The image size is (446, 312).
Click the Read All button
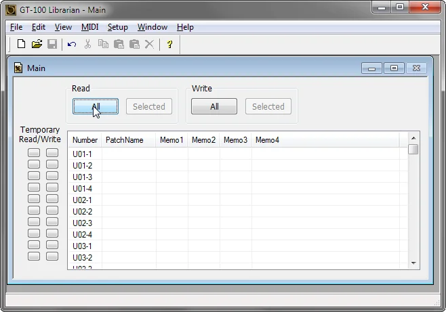(x=96, y=106)
